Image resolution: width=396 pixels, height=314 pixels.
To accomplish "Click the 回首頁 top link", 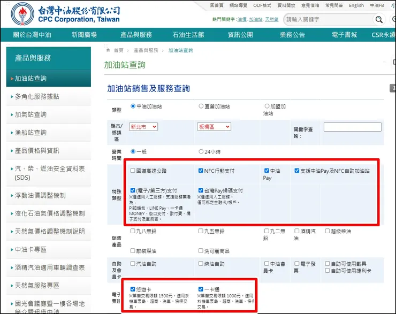I will pos(217,5).
